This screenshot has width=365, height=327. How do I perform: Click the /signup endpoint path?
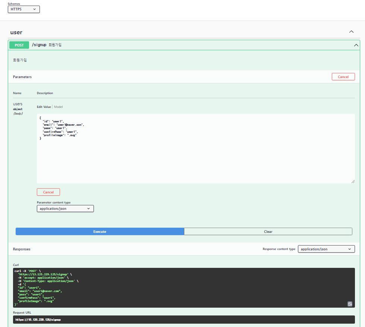(x=39, y=45)
